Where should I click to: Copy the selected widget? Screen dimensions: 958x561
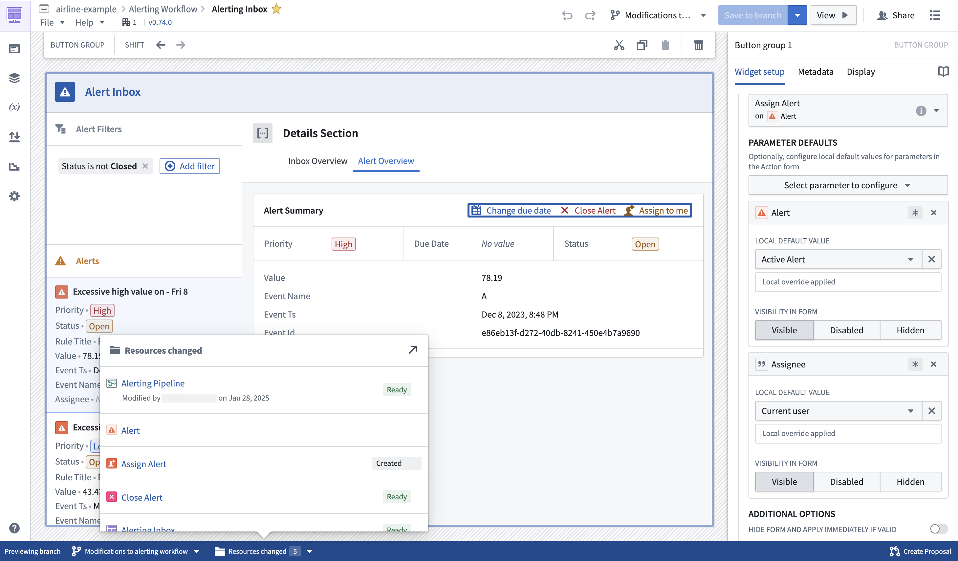click(x=642, y=45)
